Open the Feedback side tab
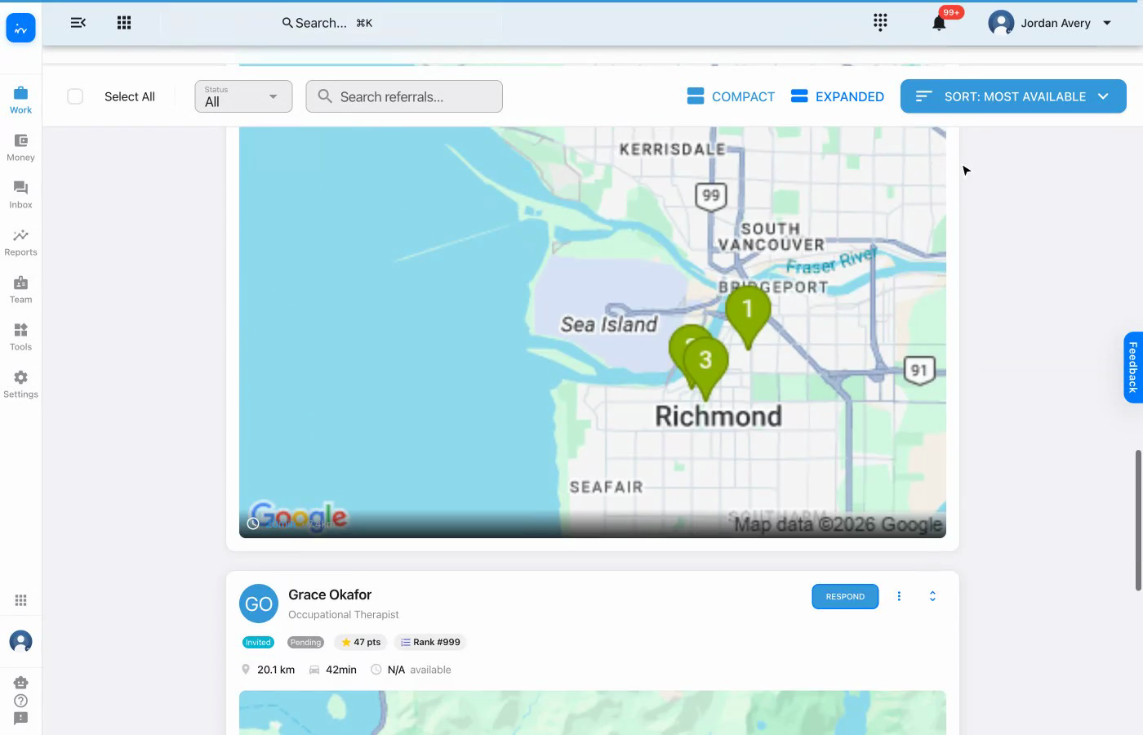 coord(1132,367)
